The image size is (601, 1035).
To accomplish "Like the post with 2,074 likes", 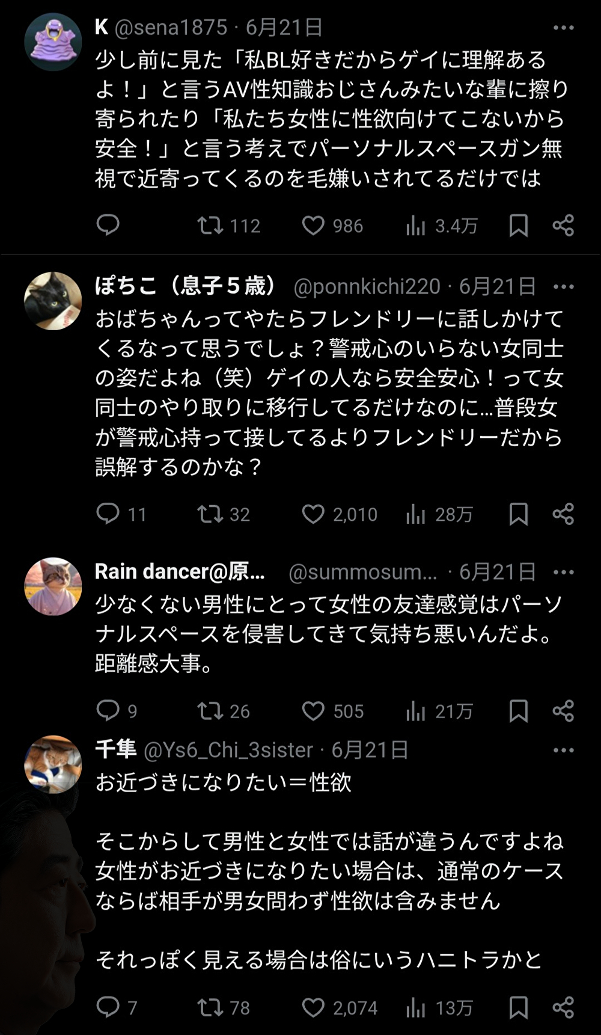I will tap(313, 1007).
